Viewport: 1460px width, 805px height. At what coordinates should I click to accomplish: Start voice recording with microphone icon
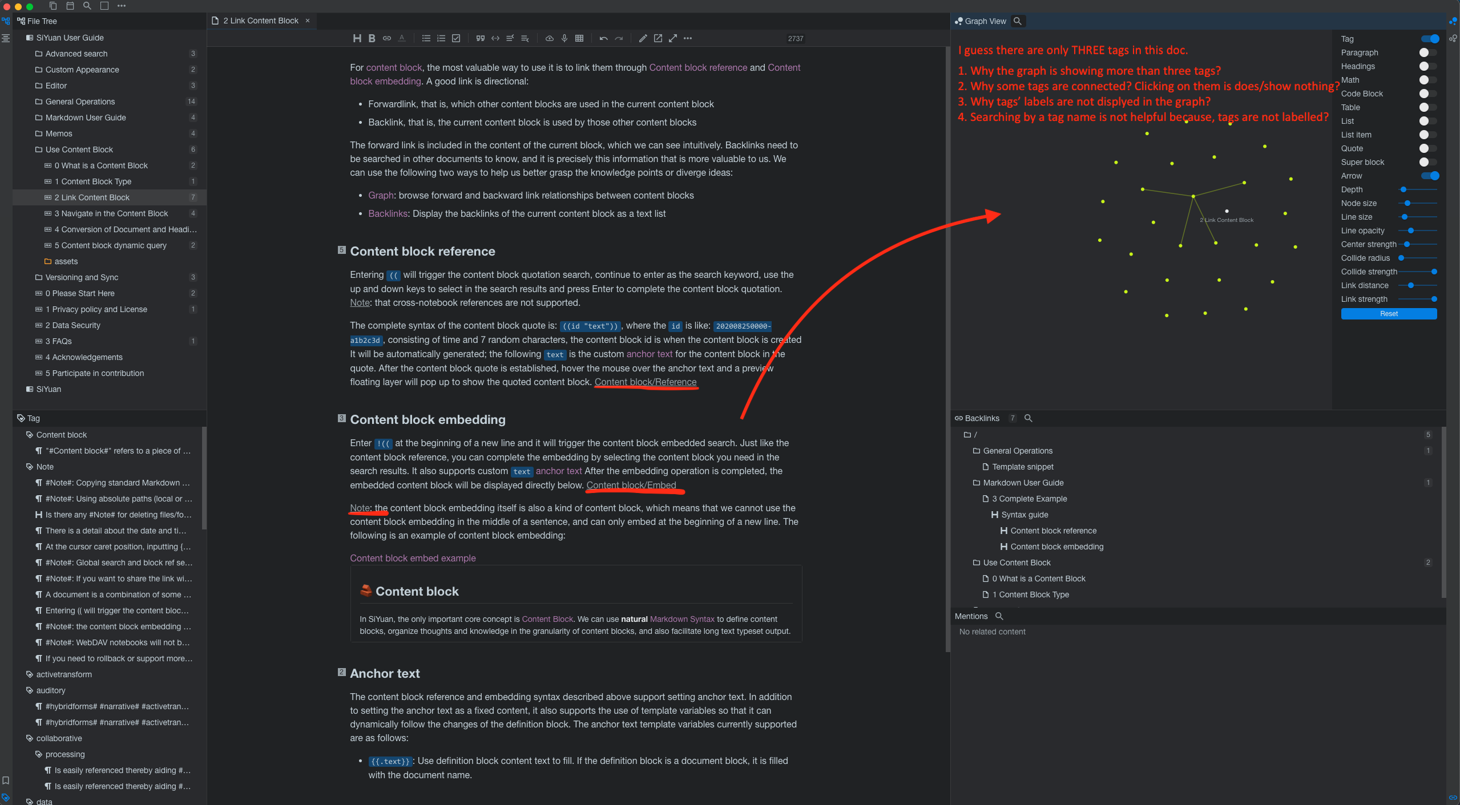(564, 38)
